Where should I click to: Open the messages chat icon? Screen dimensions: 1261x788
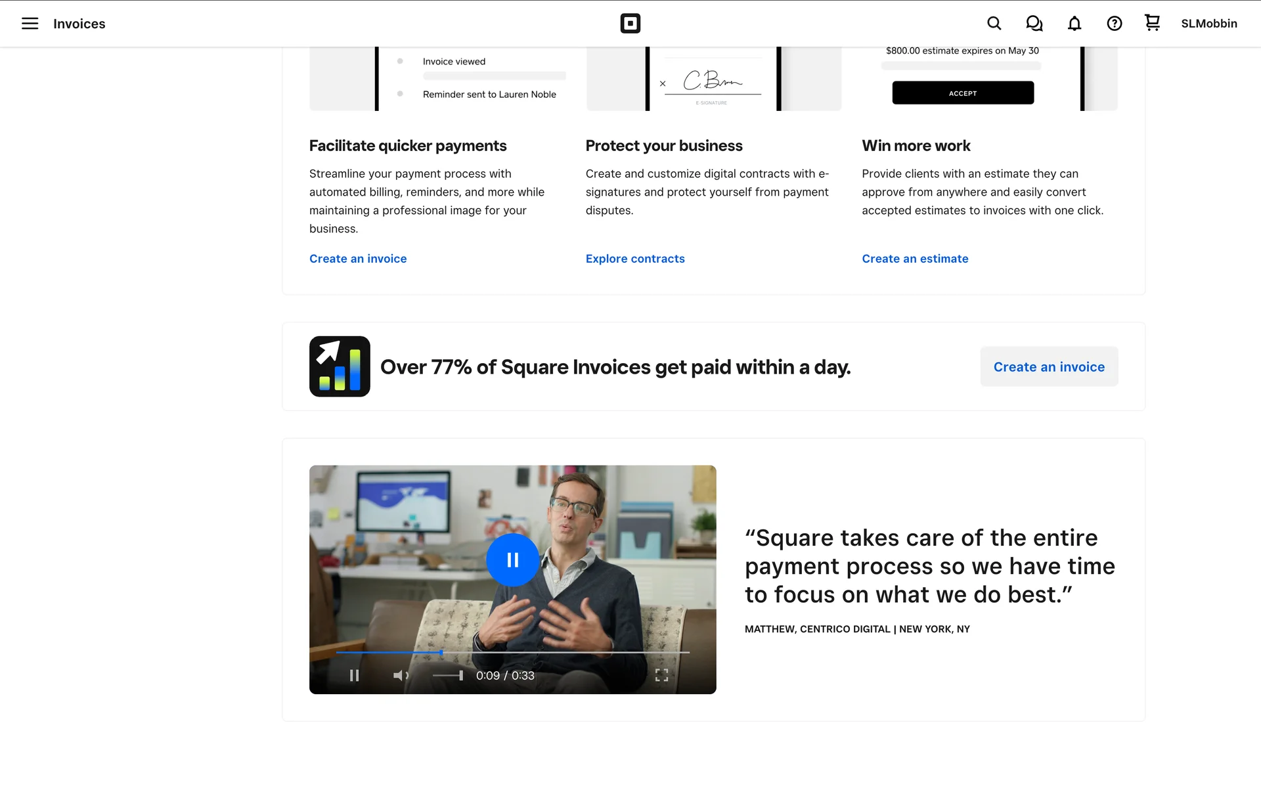[x=1034, y=24]
